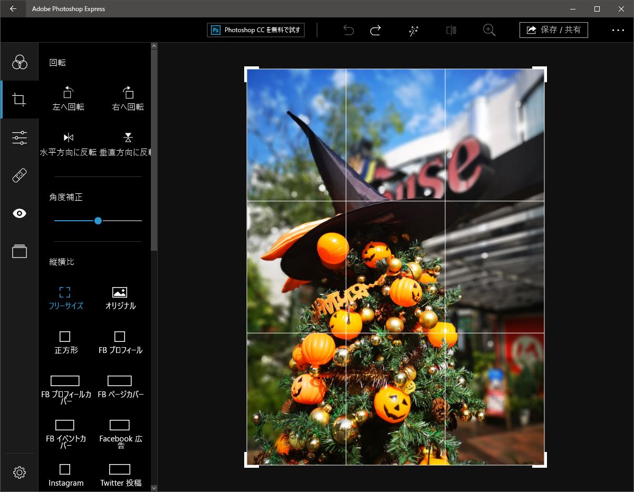Image resolution: width=634 pixels, height=492 pixels.
Task: Click the panel scrollbar down arrow
Action: pyautogui.click(x=154, y=488)
